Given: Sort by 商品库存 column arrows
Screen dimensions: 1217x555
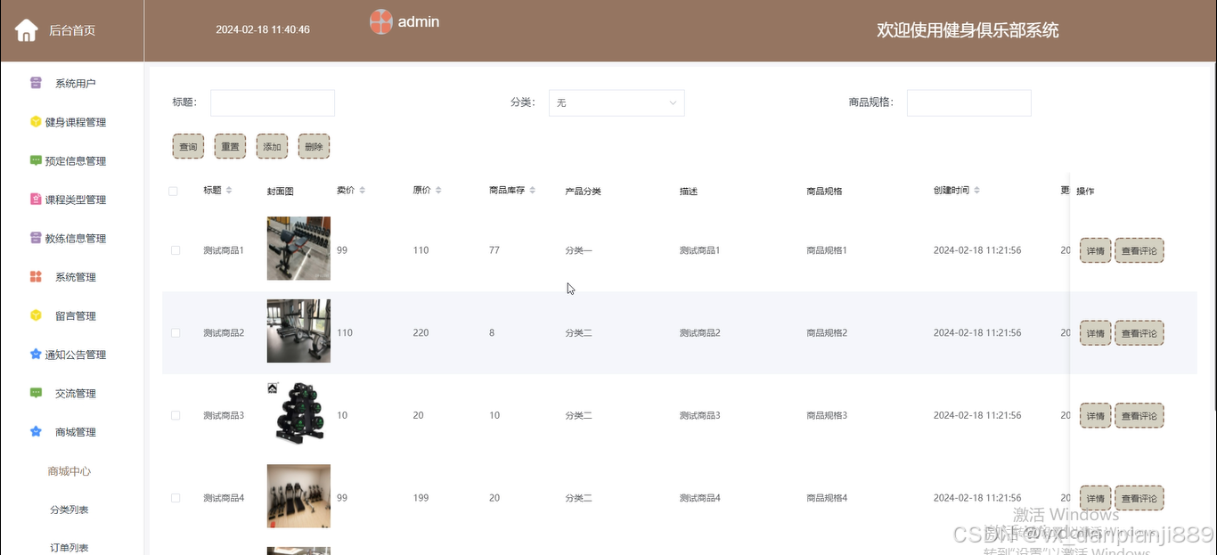Looking at the screenshot, I should coord(533,191).
